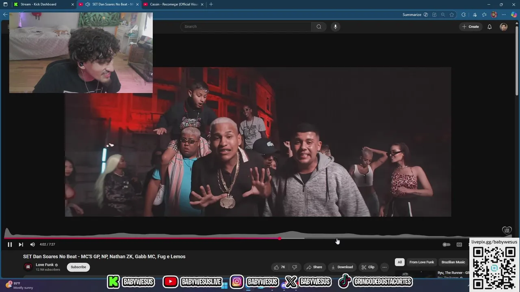The width and height of the screenshot is (520, 292).
Task: Open the Favorites list icon
Action: click(x=484, y=15)
